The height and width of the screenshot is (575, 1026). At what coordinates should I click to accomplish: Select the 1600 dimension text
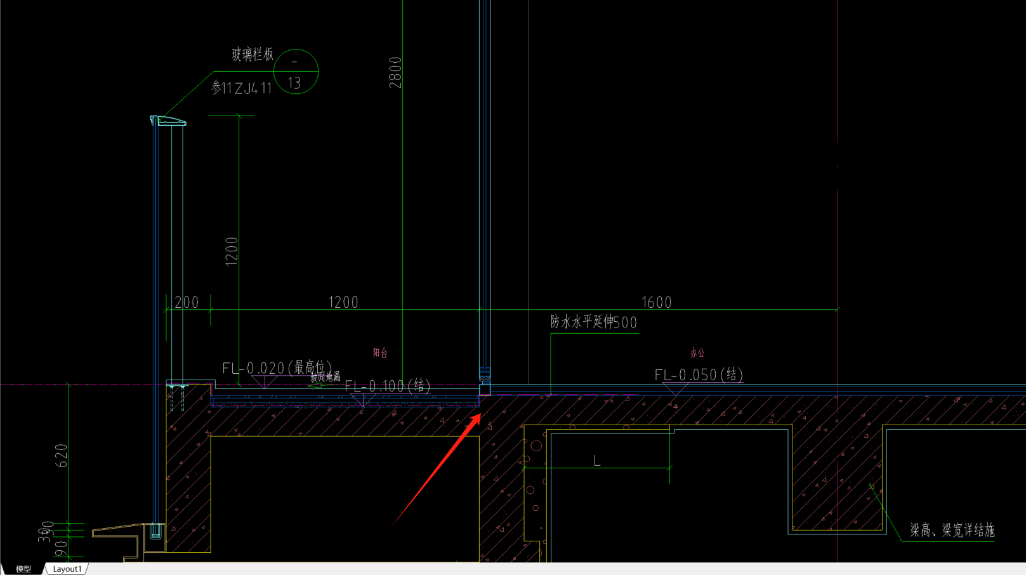(x=657, y=302)
